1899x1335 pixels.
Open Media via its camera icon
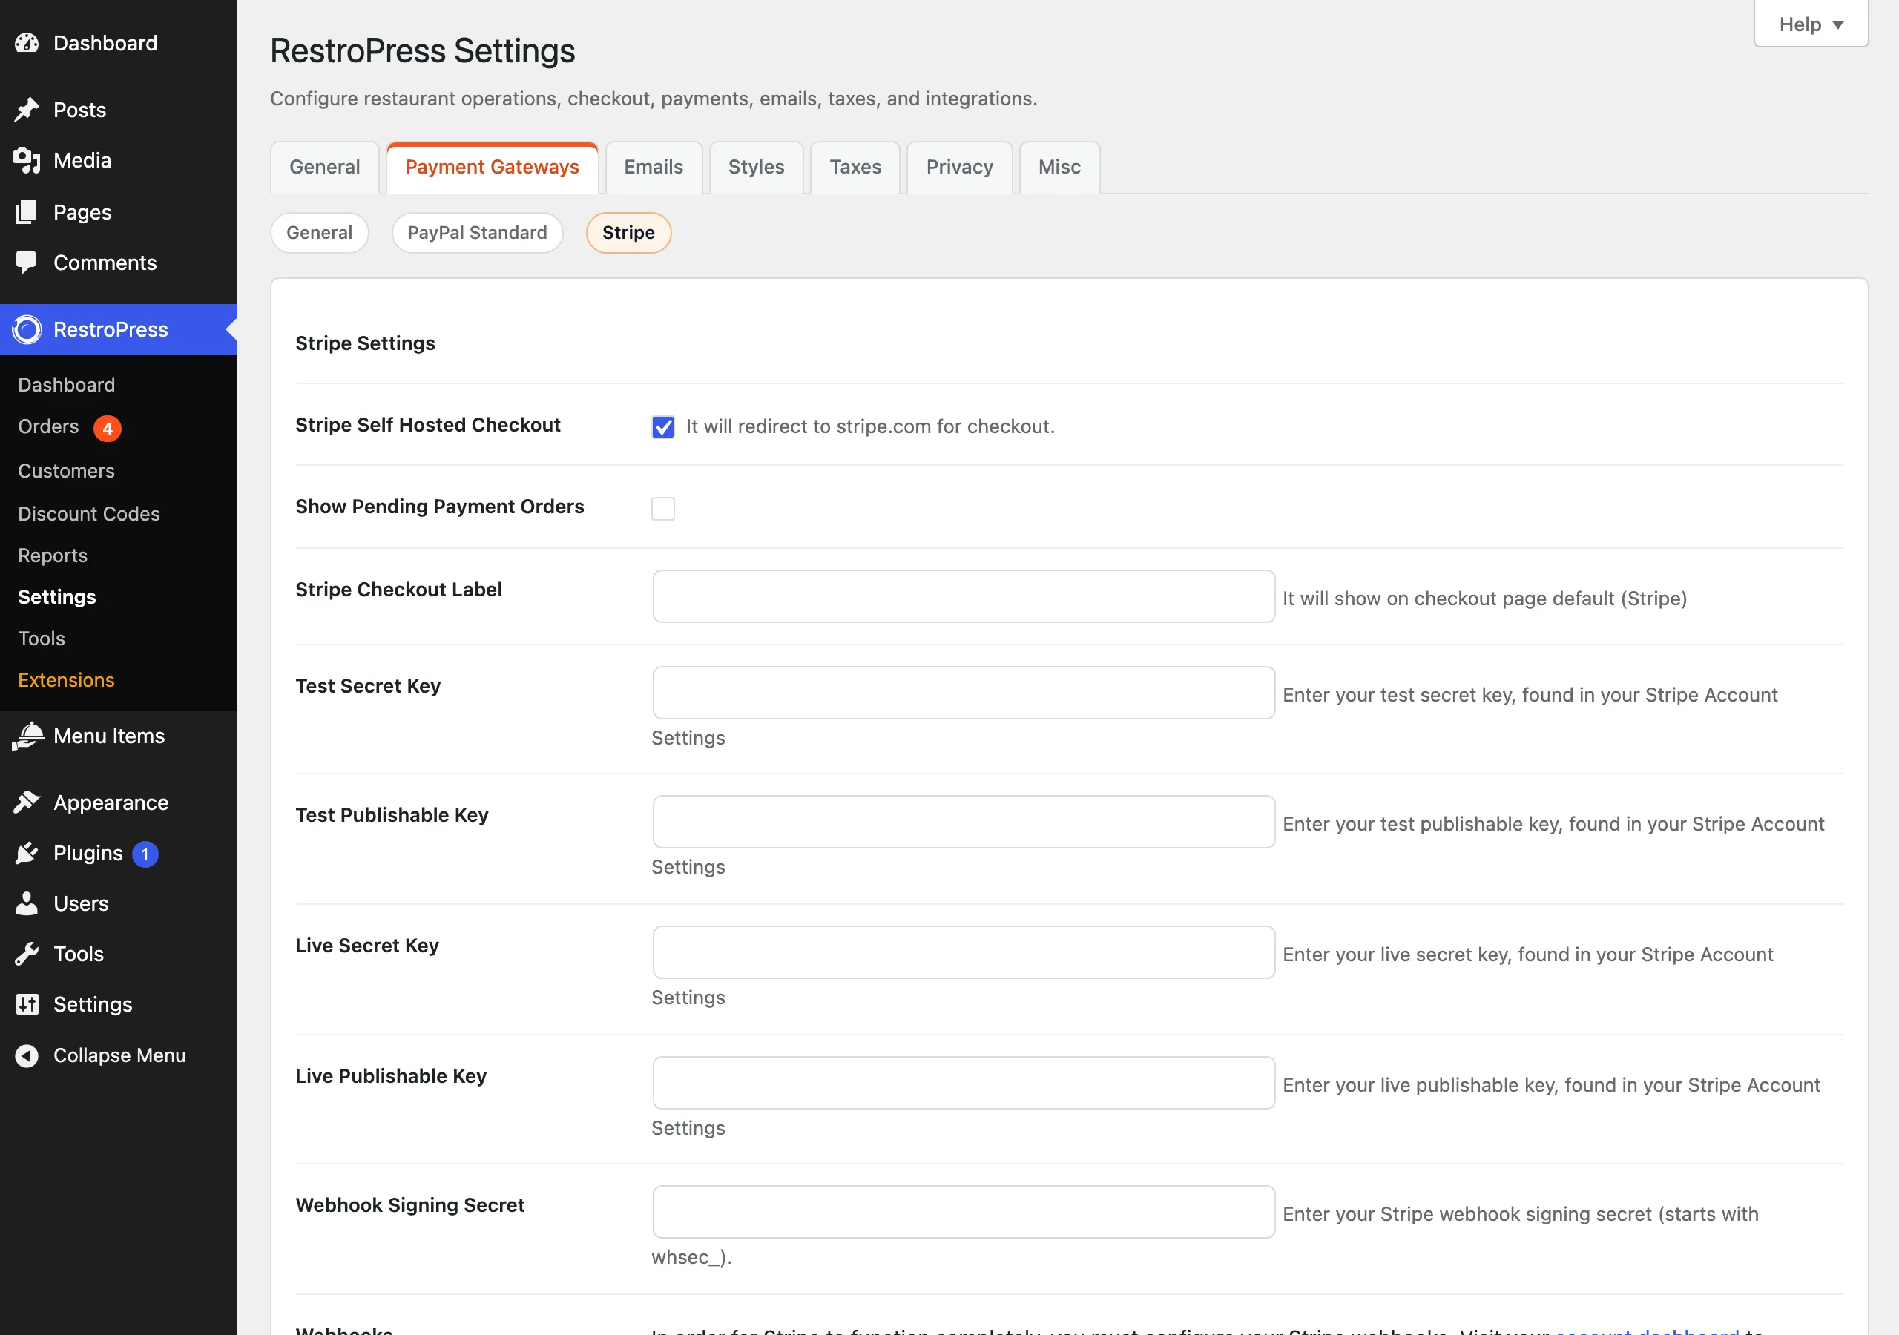(x=27, y=160)
